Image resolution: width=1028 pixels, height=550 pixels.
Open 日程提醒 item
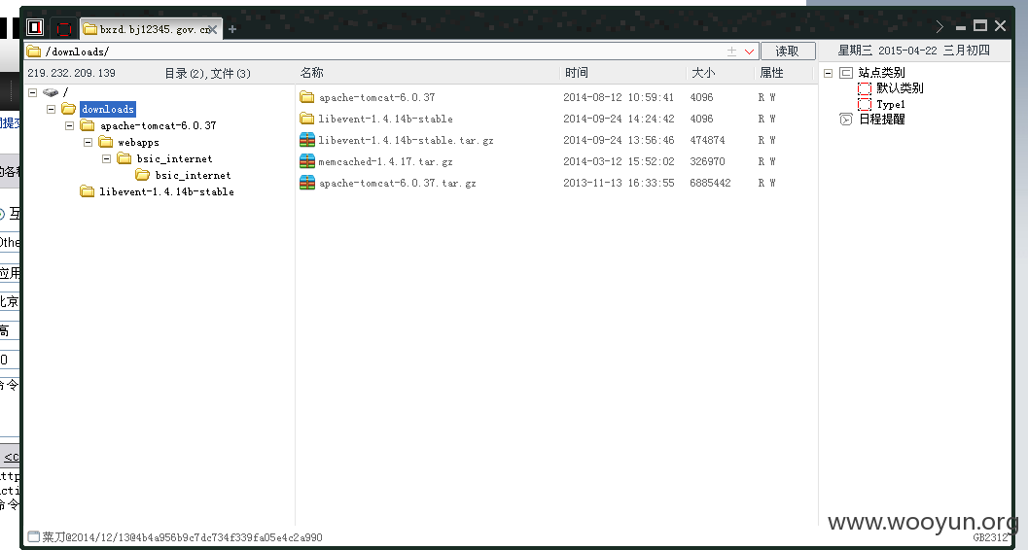point(882,120)
